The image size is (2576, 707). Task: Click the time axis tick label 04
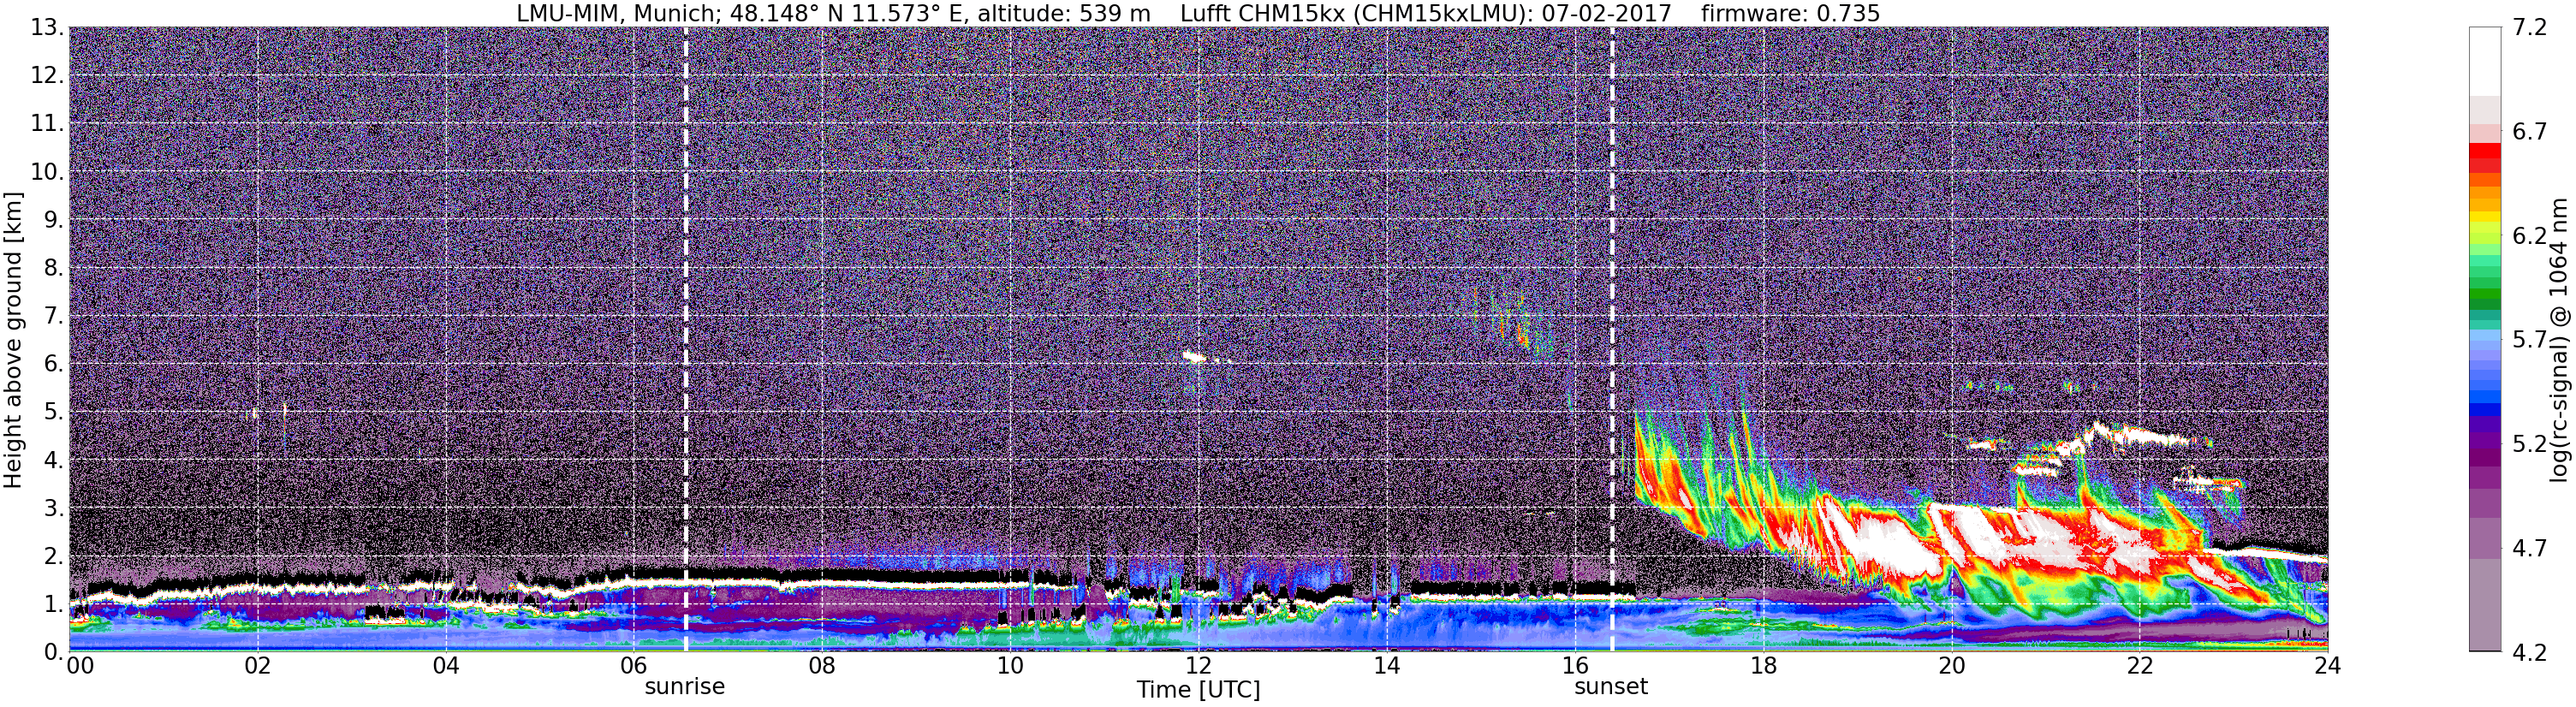pyautogui.click(x=446, y=666)
